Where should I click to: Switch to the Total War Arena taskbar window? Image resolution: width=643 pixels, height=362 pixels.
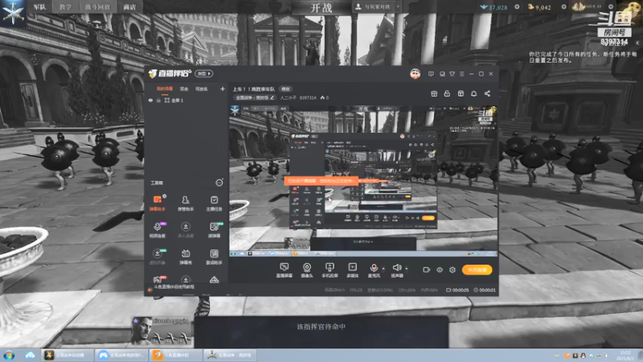pyautogui.click(x=230, y=355)
